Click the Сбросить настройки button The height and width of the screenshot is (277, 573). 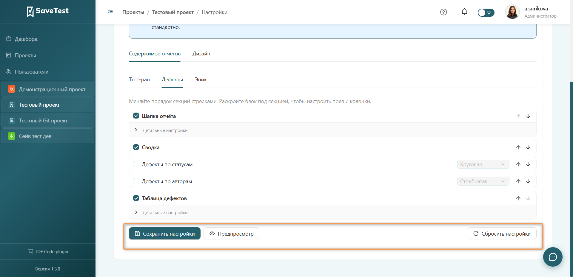click(x=502, y=234)
